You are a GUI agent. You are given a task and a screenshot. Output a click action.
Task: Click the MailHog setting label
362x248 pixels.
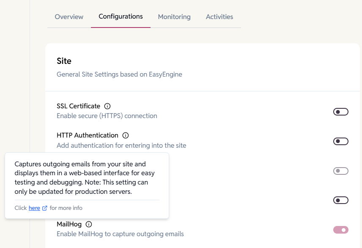click(x=69, y=224)
